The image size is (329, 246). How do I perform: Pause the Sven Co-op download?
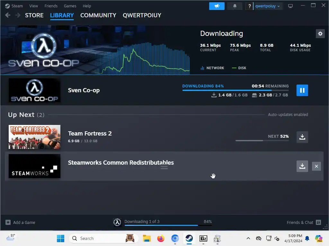tap(302, 90)
